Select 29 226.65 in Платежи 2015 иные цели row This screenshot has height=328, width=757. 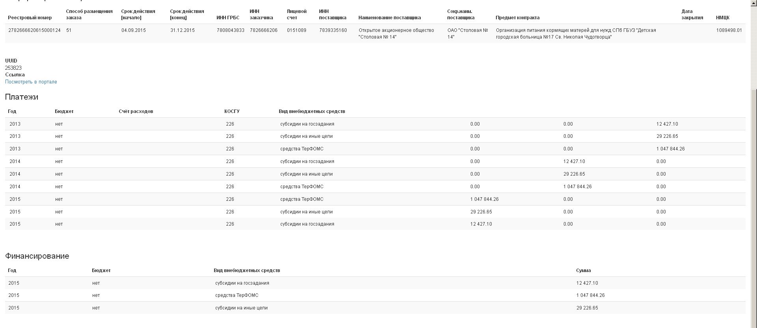pos(481,212)
